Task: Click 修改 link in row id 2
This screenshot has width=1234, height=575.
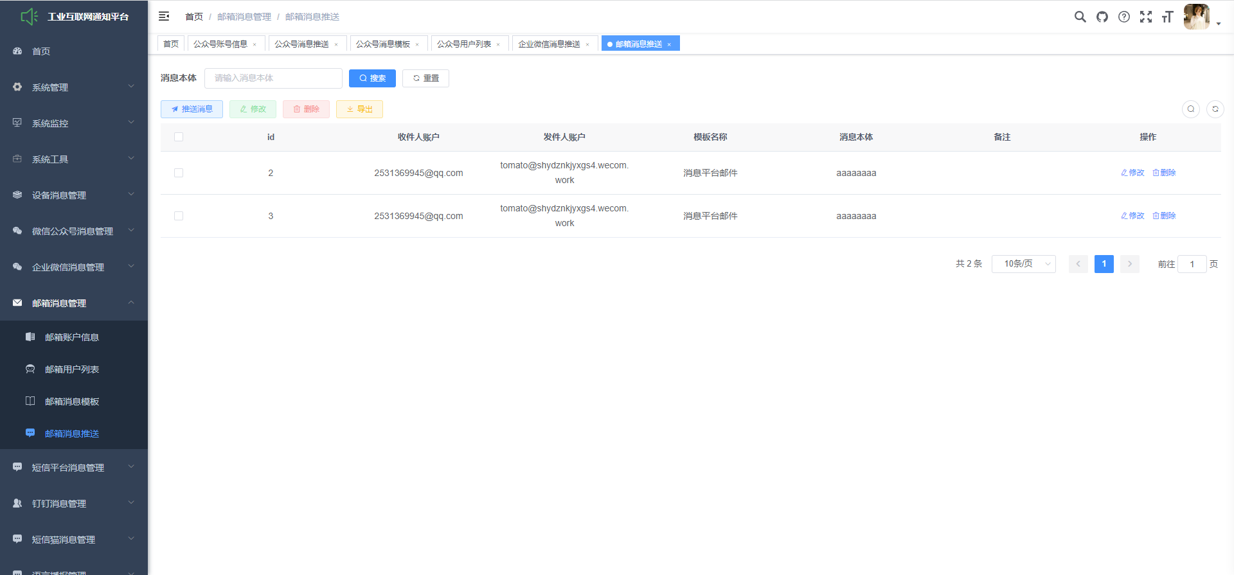Action: pos(1132,173)
